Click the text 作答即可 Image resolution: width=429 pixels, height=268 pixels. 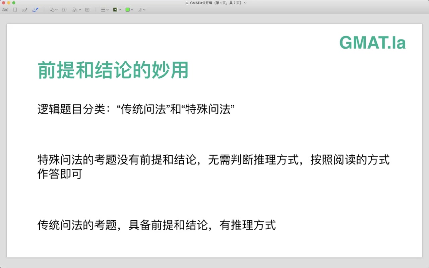tap(60, 174)
